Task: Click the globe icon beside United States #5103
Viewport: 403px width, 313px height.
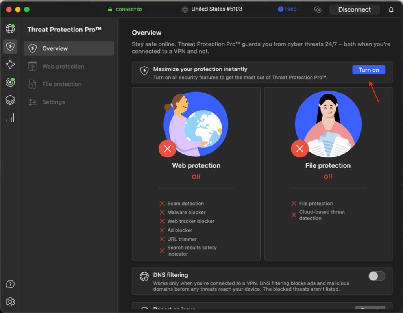Action: [185, 9]
